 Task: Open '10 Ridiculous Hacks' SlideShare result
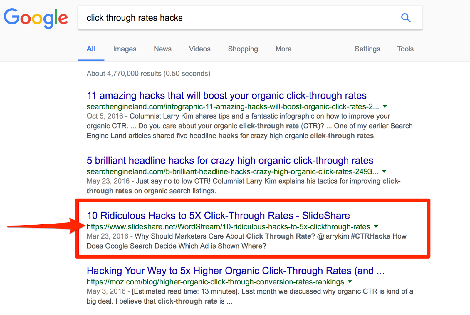coord(218,216)
